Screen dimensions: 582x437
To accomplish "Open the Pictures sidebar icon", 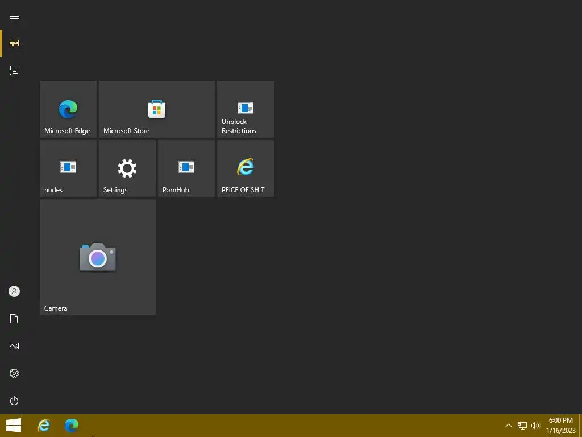I will [x=14, y=346].
